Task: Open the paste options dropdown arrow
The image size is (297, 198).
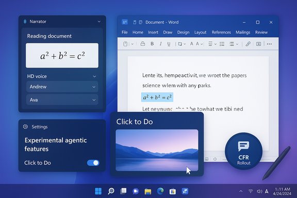Action: tap(132, 44)
